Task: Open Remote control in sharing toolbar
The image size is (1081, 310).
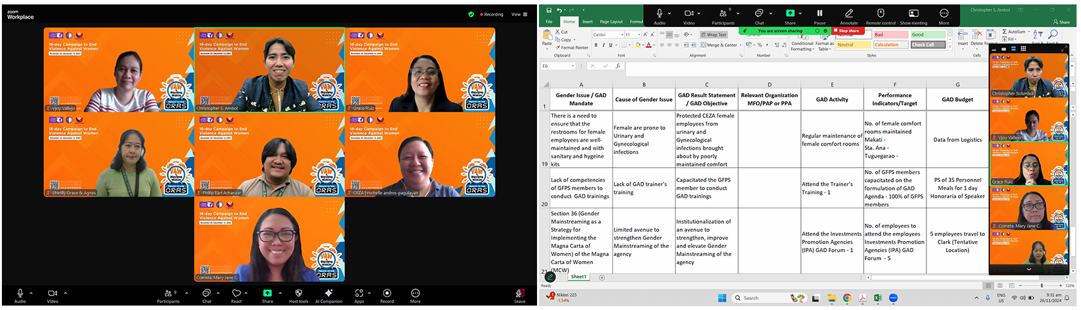Action: pos(881,16)
